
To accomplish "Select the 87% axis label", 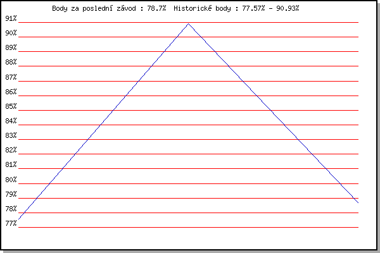I will tap(11, 77).
